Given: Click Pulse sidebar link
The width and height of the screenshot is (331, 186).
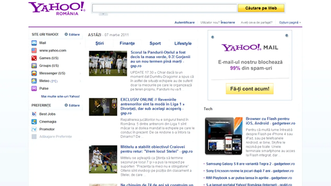Looking at the screenshot, I should click(x=44, y=88).
